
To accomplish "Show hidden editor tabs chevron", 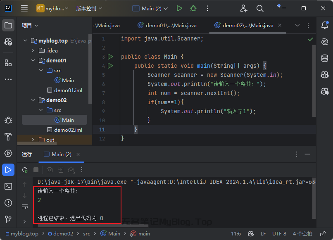I will coord(297,25).
